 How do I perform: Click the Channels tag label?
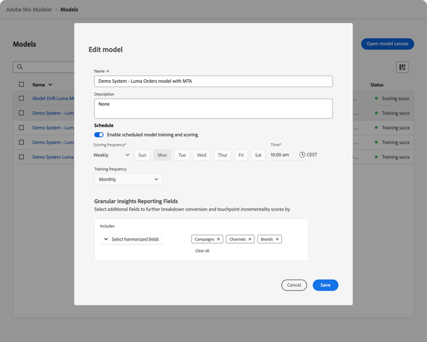click(x=237, y=239)
